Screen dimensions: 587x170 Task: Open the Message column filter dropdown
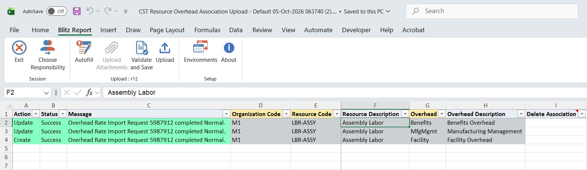tap(226, 114)
